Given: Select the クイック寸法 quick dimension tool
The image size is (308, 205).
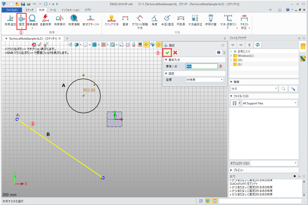Looking at the screenshot, I should tap(111, 20).
